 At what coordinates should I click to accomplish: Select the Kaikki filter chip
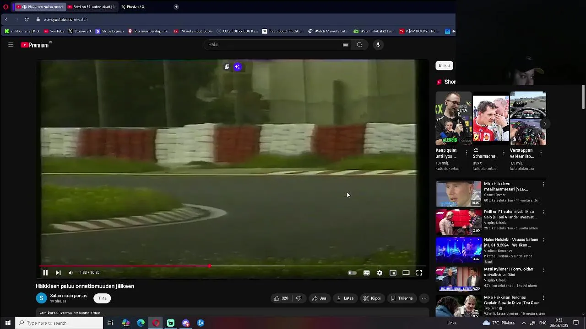[444, 66]
